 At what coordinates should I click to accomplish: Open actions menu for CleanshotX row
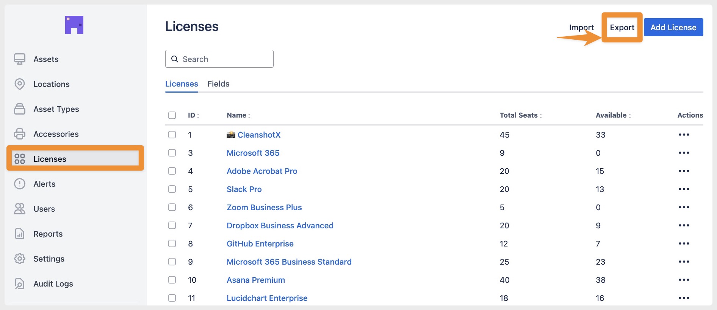[x=684, y=135]
